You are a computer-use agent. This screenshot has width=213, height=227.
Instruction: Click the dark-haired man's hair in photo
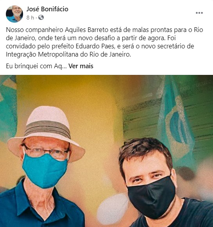coord(146,151)
